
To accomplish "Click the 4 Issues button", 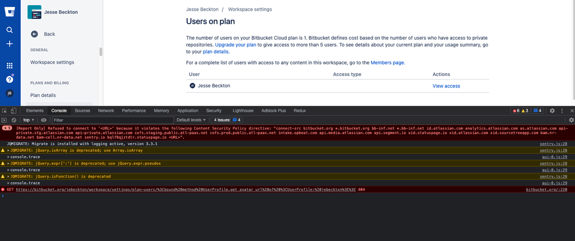I will pos(227,120).
